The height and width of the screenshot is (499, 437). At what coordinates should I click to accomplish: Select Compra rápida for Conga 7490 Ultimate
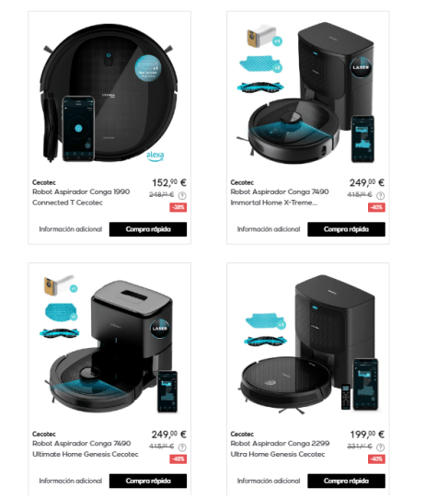[148, 481]
